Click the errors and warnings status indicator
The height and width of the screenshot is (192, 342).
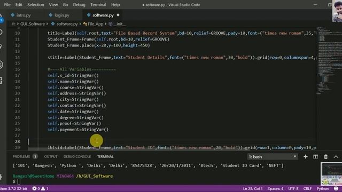pyautogui.click(x=41, y=188)
